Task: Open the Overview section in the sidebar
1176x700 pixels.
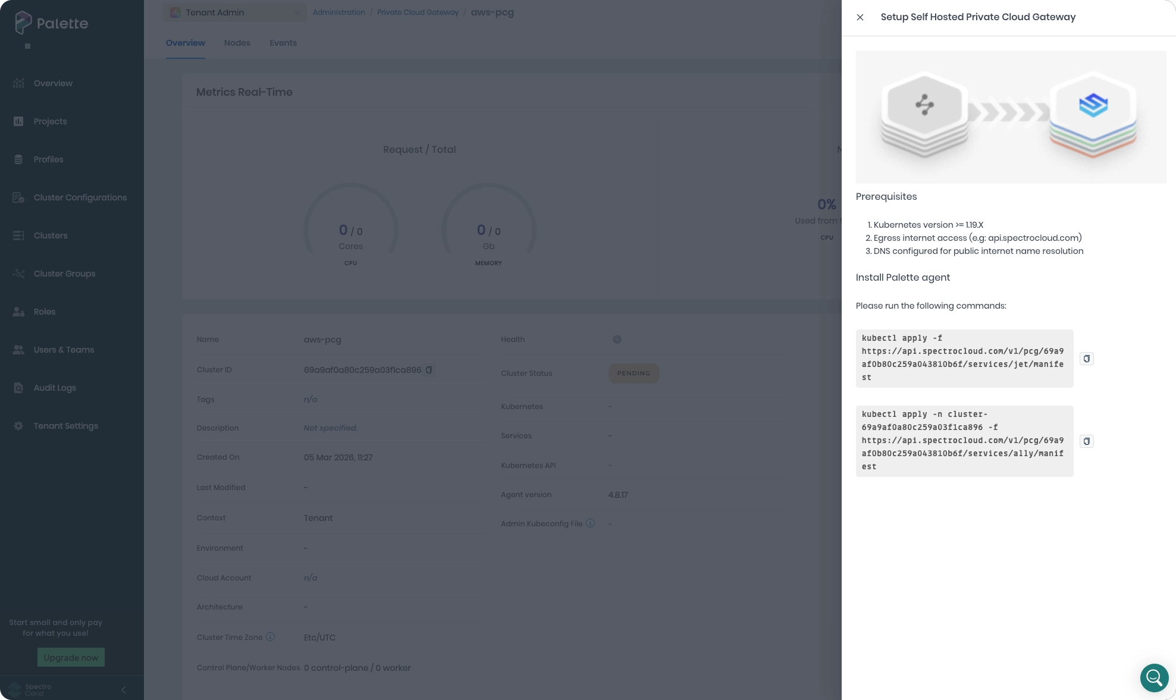Action: coord(53,83)
